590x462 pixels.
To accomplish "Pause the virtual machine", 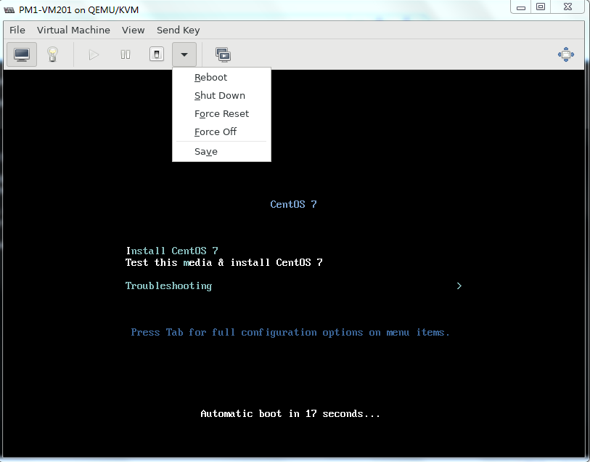I will point(126,55).
